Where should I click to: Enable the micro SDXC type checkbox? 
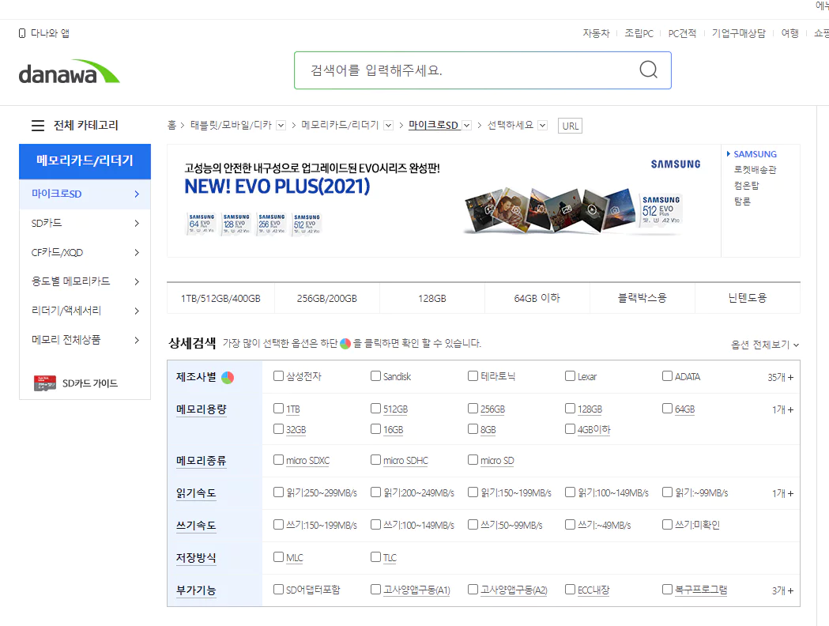pos(279,460)
